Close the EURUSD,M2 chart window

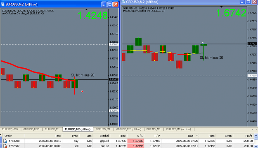(116, 4)
